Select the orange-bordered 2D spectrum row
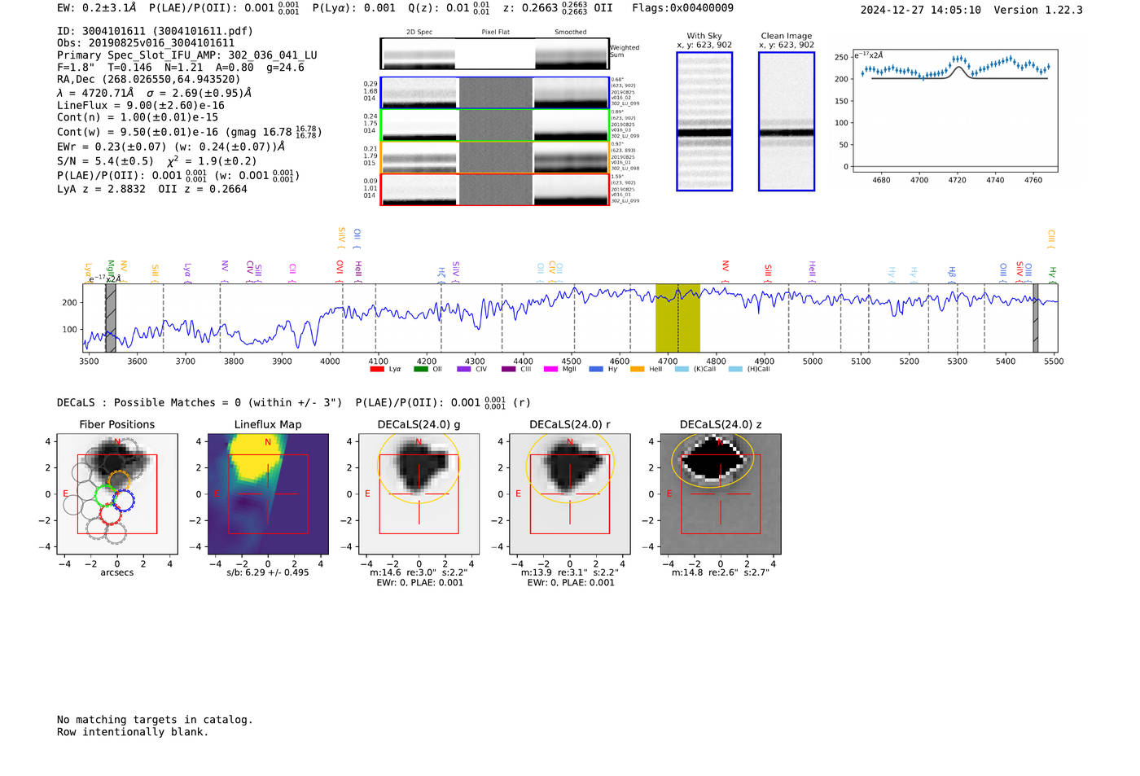1140x776 pixels. pos(495,157)
